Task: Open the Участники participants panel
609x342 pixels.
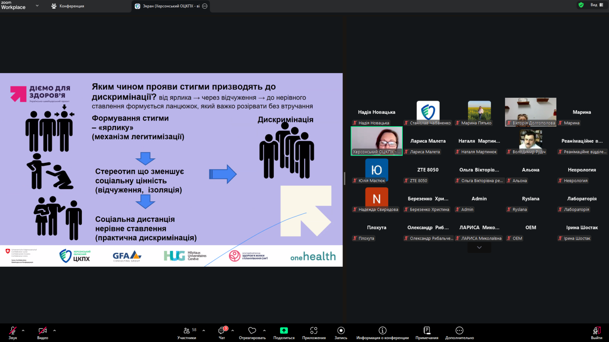Action: 187,331
